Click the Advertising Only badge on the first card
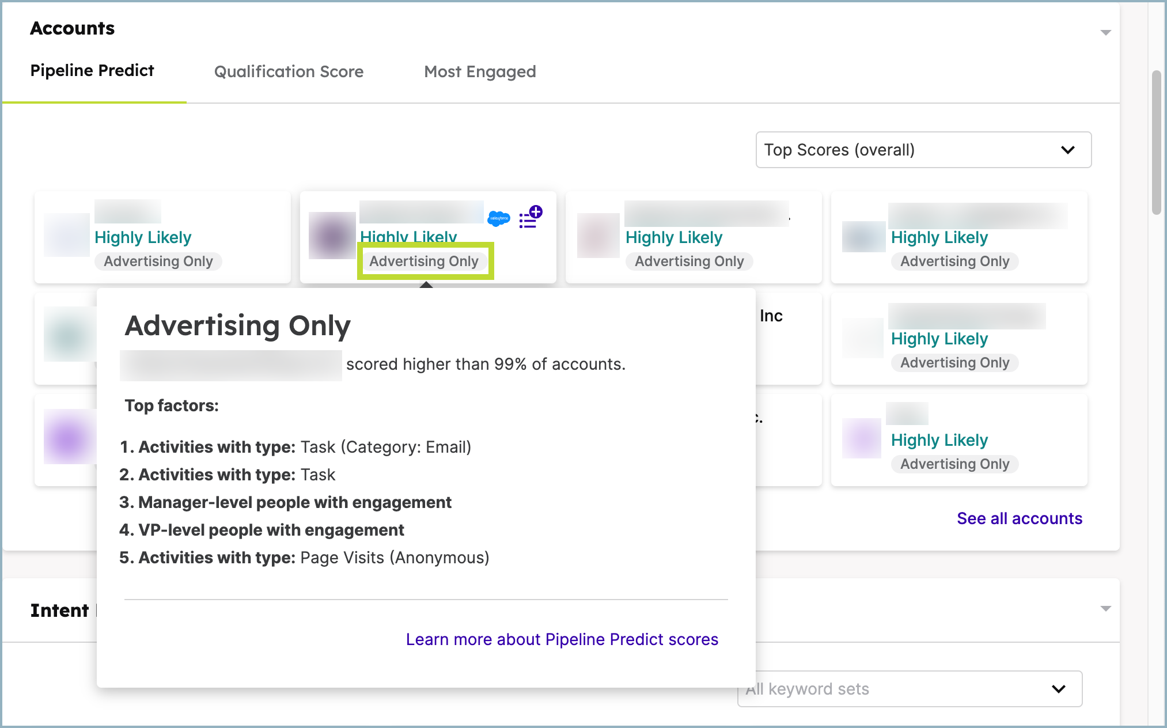Viewport: 1167px width, 728px height. pyautogui.click(x=158, y=261)
